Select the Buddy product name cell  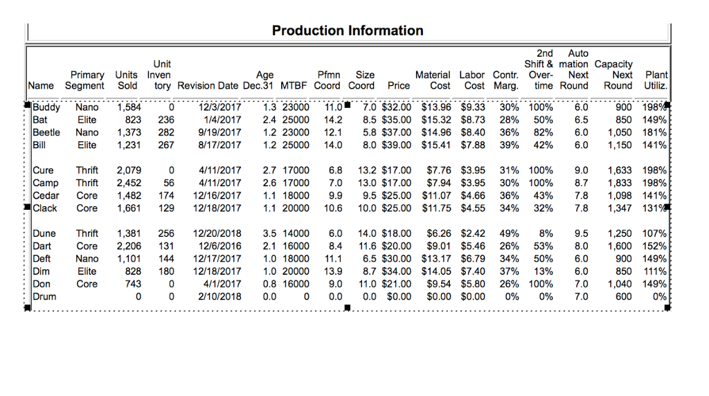(x=46, y=108)
